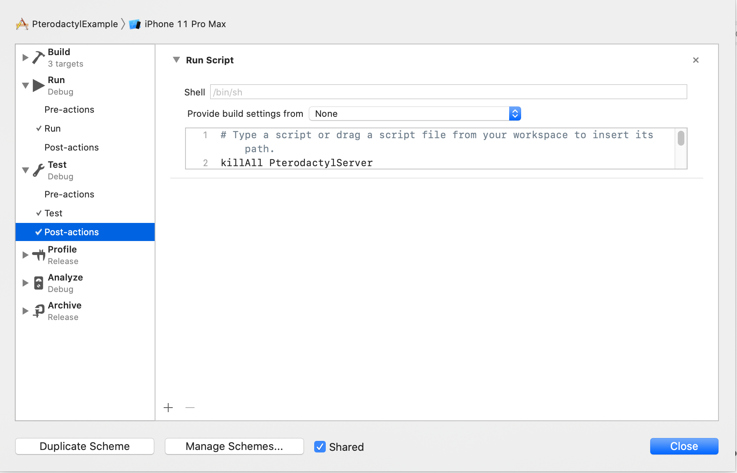Collapse the Run Script disclosure triangle
Viewport: 737px width, 473px height.
click(176, 60)
